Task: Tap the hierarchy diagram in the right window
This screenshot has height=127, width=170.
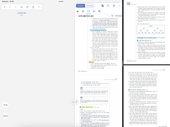Action: [151, 29]
